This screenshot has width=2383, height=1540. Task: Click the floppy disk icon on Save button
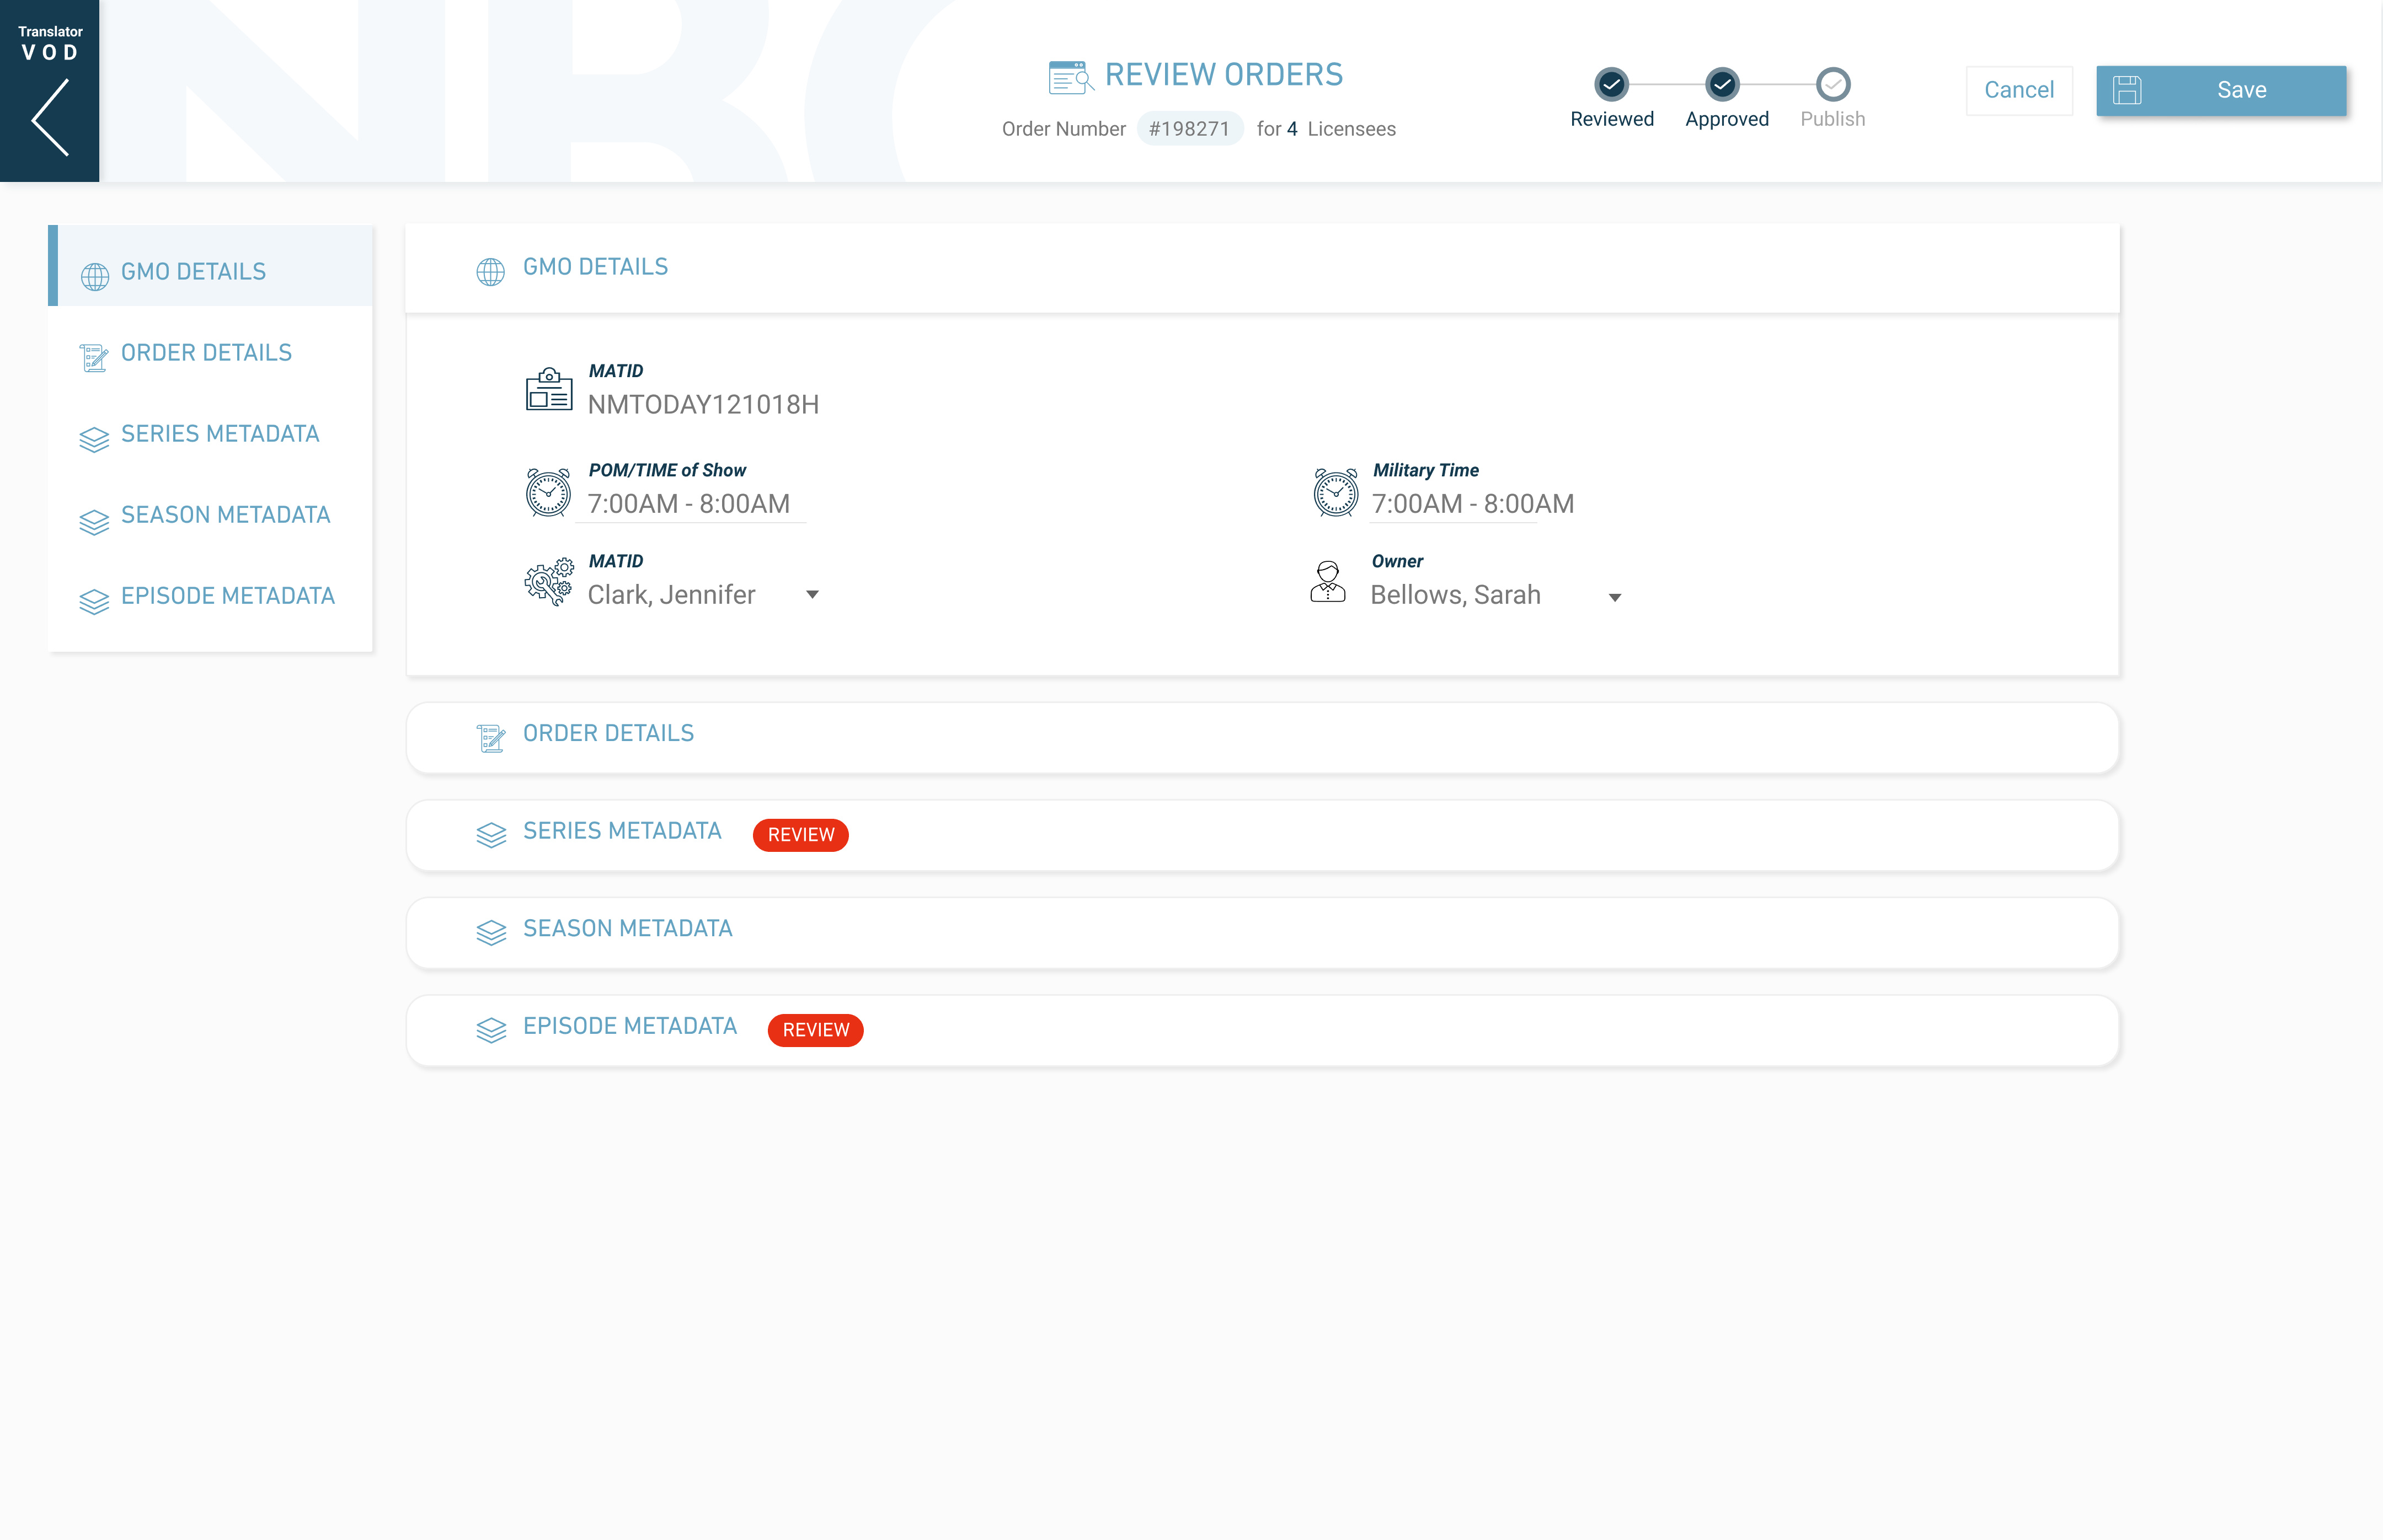(2127, 90)
